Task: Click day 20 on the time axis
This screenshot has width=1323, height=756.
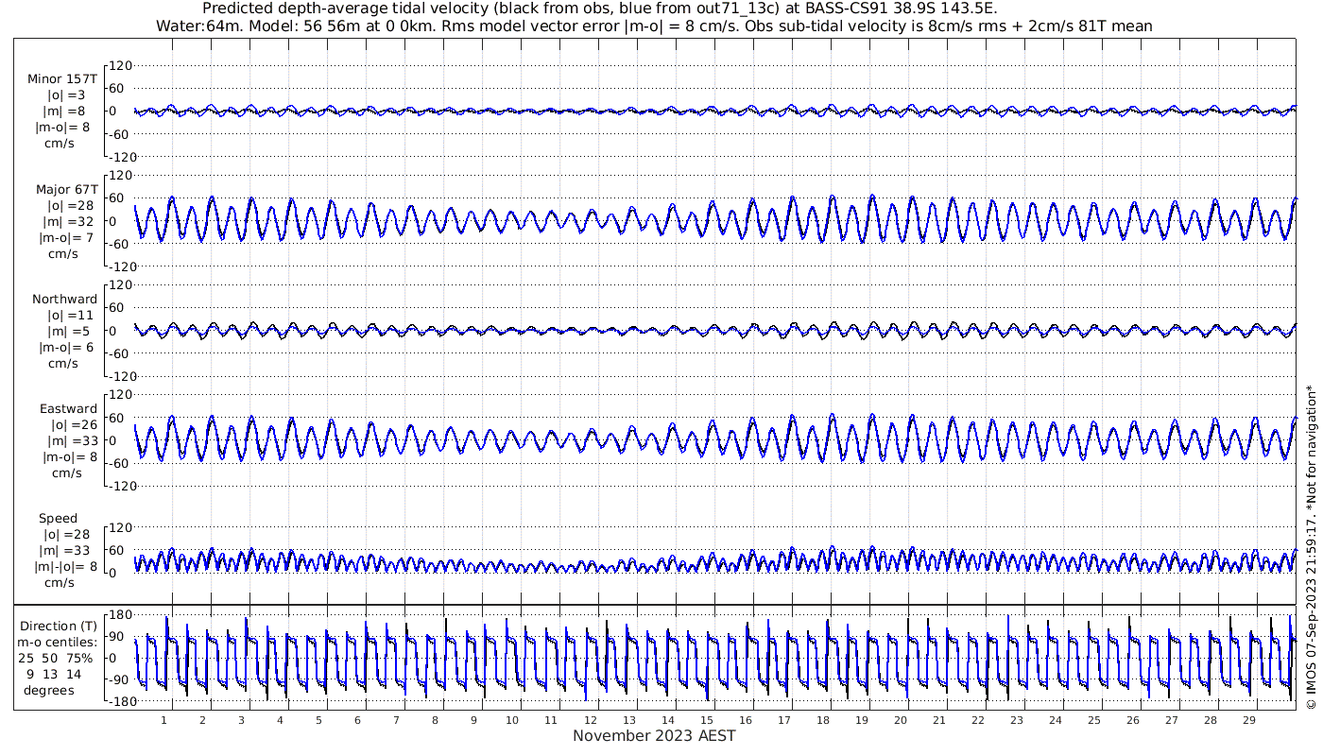Action: click(901, 719)
